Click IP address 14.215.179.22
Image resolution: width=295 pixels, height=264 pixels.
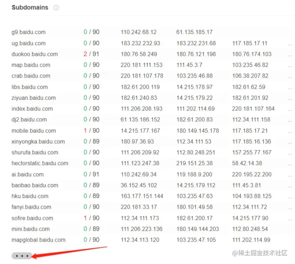(194, 98)
